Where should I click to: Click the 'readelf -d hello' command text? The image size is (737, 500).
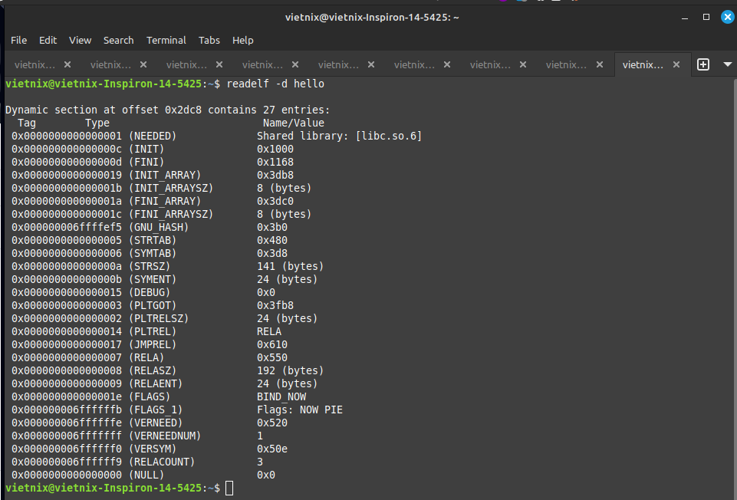(x=275, y=84)
